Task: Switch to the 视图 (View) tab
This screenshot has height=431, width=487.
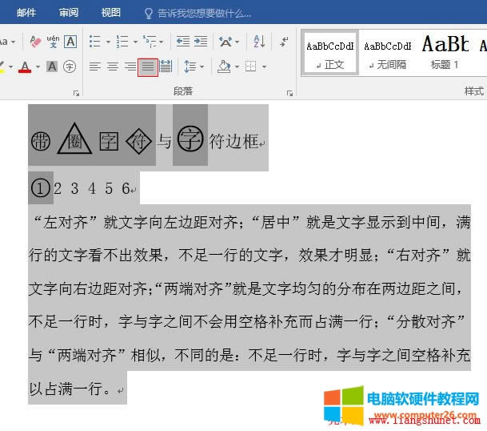Action: 111,13
